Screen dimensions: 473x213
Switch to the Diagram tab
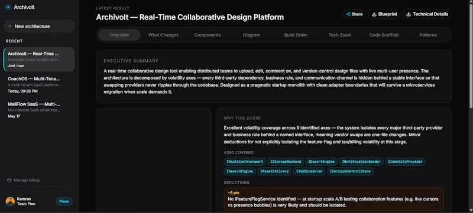click(251, 35)
